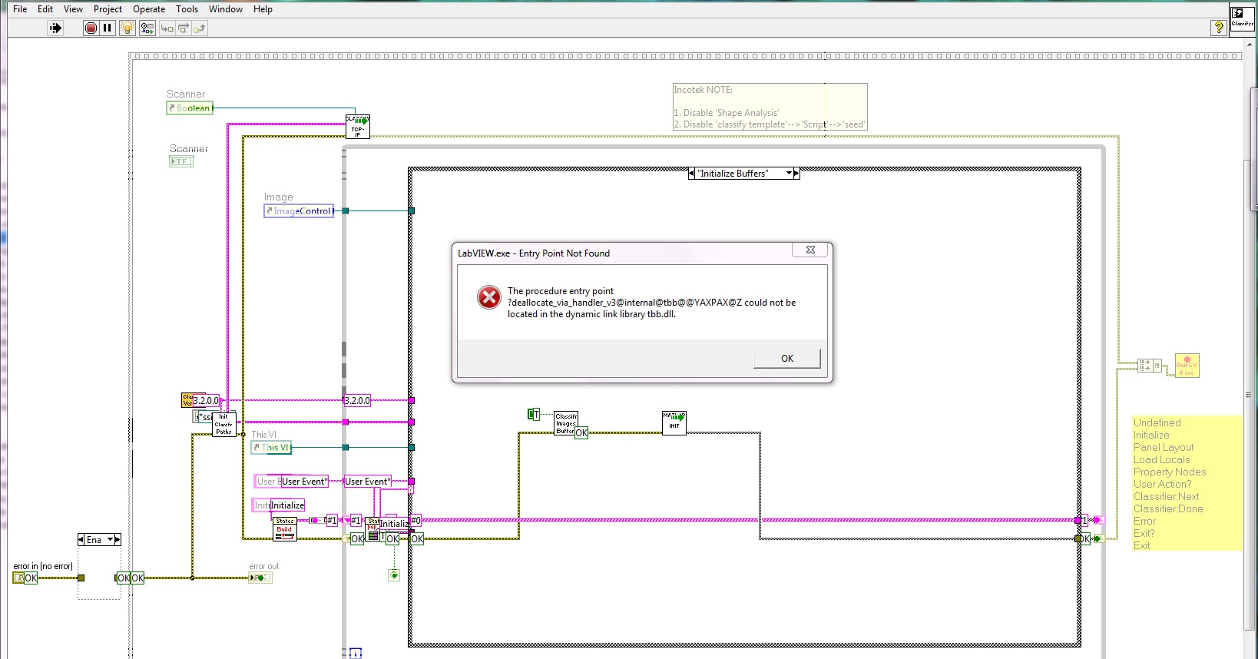Click 'Property Nodes' in the state list
Screen dimensions: 1258x659
(x=1170, y=472)
